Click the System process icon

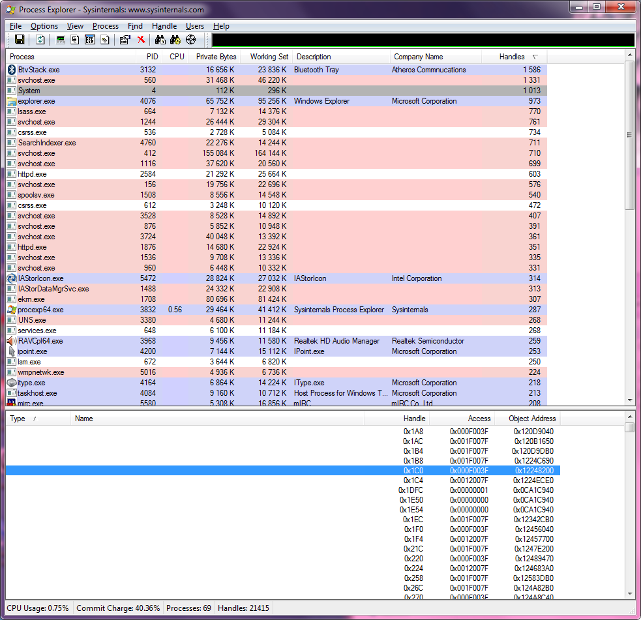tap(12, 91)
